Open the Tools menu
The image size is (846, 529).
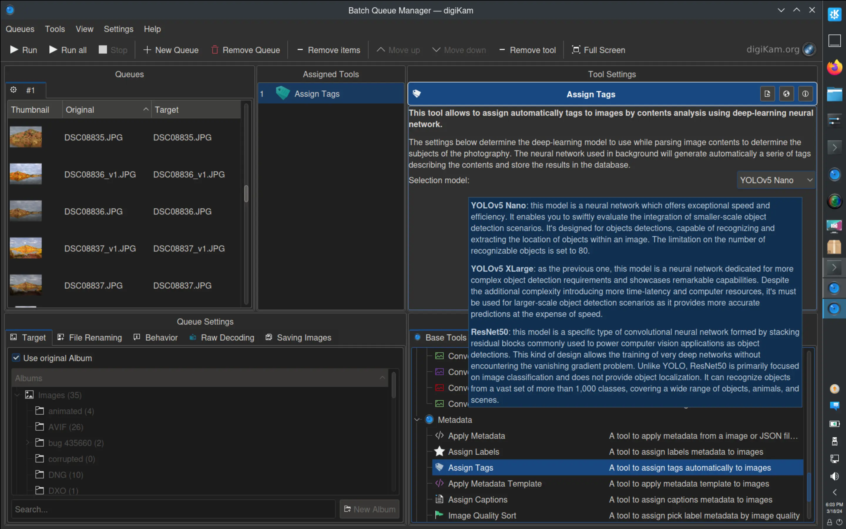tap(55, 29)
